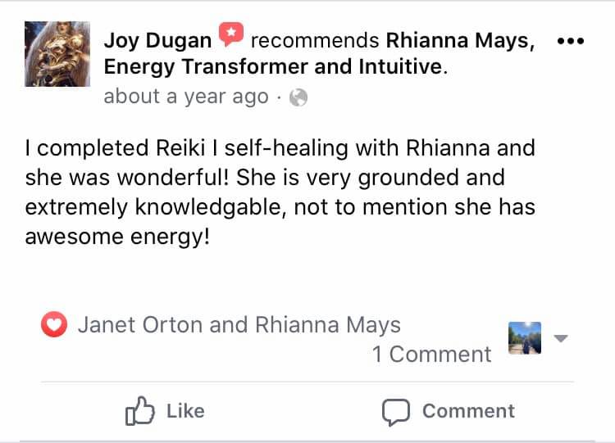Image resolution: width=615 pixels, height=443 pixels.
Task: Open the three-dot post options menu
Action: [x=571, y=41]
